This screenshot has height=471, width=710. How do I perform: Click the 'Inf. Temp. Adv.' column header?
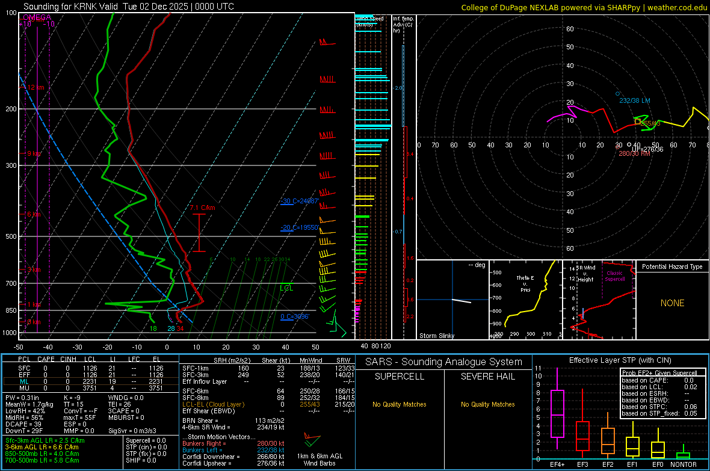pos(404,25)
